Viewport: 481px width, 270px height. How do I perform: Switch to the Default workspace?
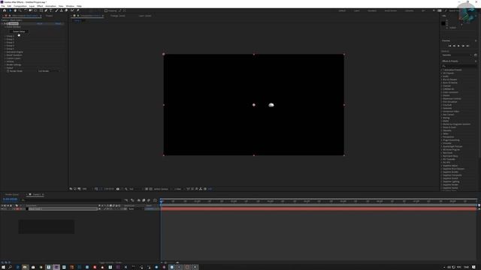coord(342,10)
